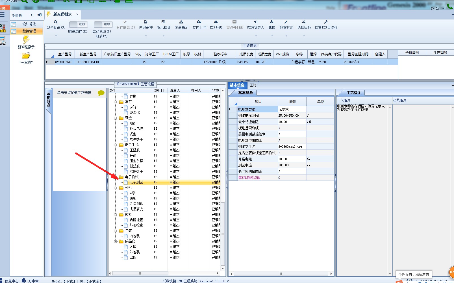The height and width of the screenshot is (283, 454).
Task: Open the 数据管理 sidebar item
Action: point(27,31)
